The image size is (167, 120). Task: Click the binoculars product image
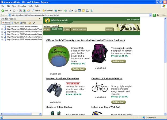tap(55, 90)
